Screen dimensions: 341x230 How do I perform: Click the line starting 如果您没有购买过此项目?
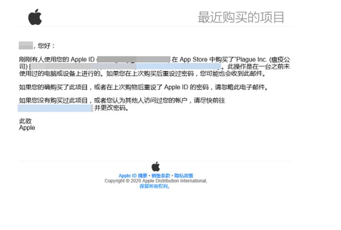click(x=122, y=100)
